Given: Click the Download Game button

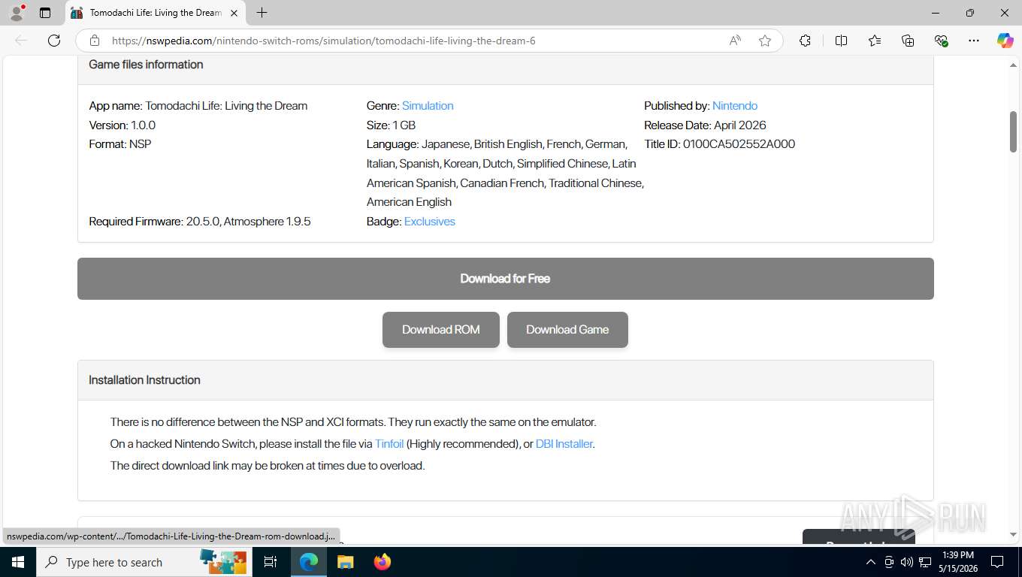Looking at the screenshot, I should (567, 330).
